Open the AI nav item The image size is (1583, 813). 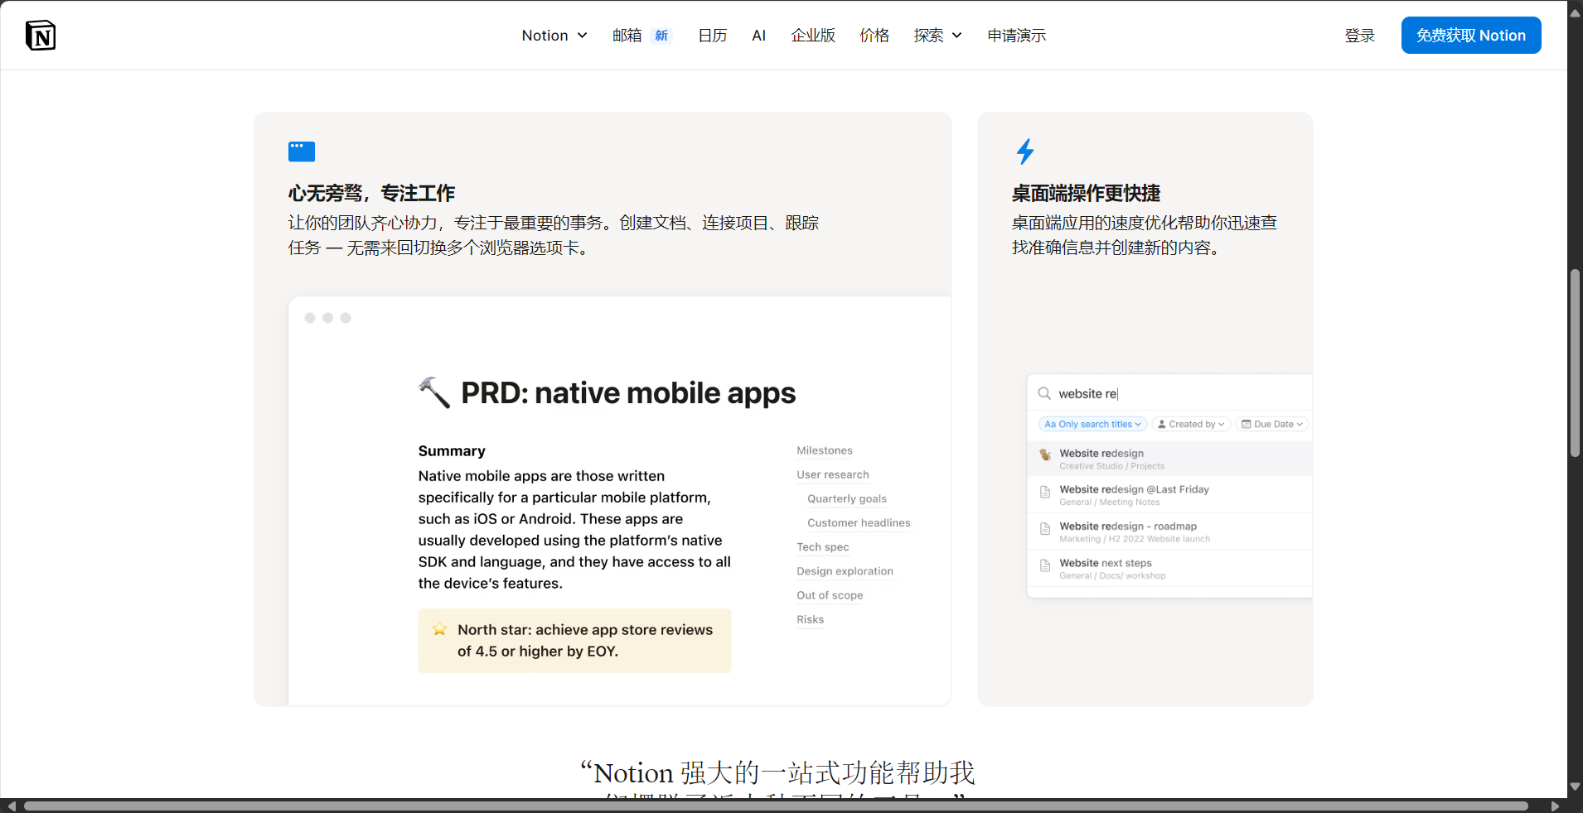click(x=758, y=36)
